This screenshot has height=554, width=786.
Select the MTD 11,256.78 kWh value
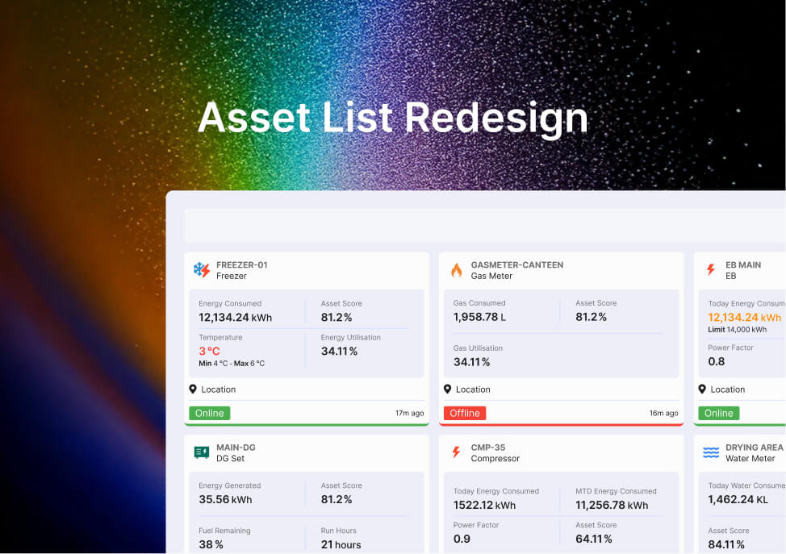(612, 505)
